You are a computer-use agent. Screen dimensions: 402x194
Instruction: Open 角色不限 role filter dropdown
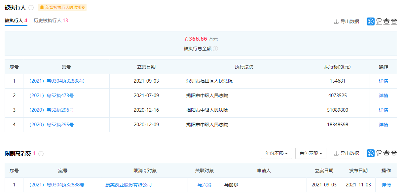point(311,153)
